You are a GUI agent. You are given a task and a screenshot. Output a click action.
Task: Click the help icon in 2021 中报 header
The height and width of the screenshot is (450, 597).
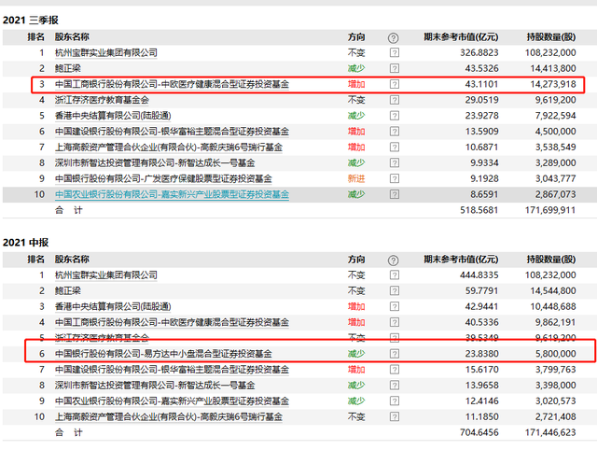point(393,260)
